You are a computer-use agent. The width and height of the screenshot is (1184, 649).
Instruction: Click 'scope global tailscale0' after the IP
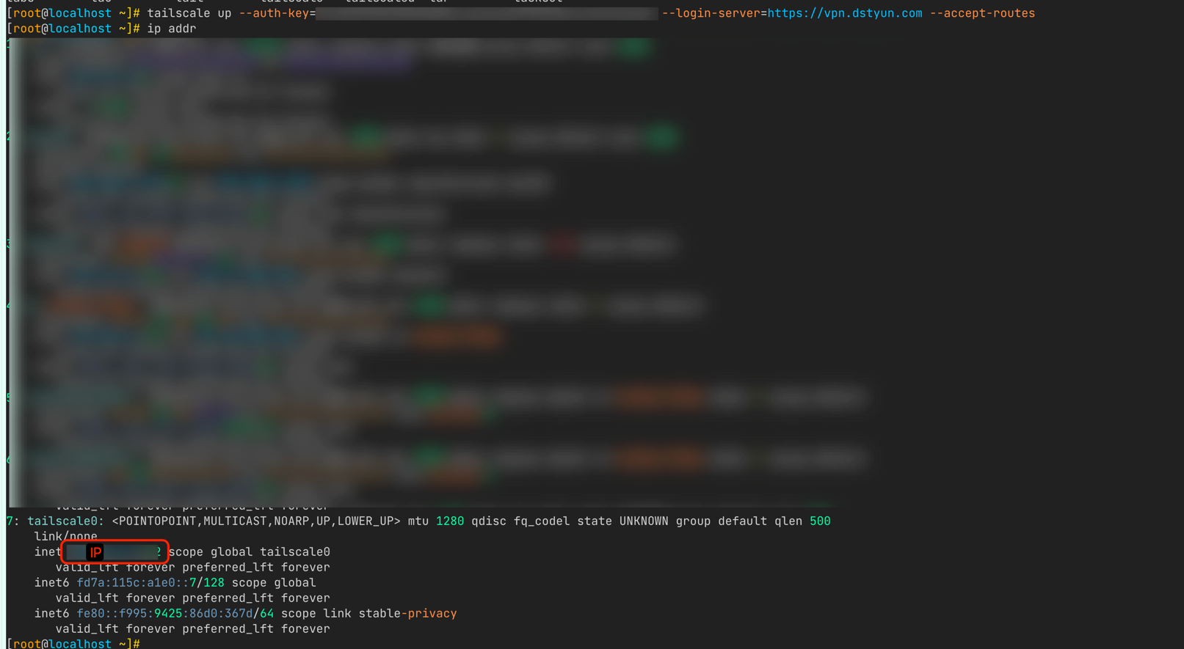pyautogui.click(x=249, y=552)
